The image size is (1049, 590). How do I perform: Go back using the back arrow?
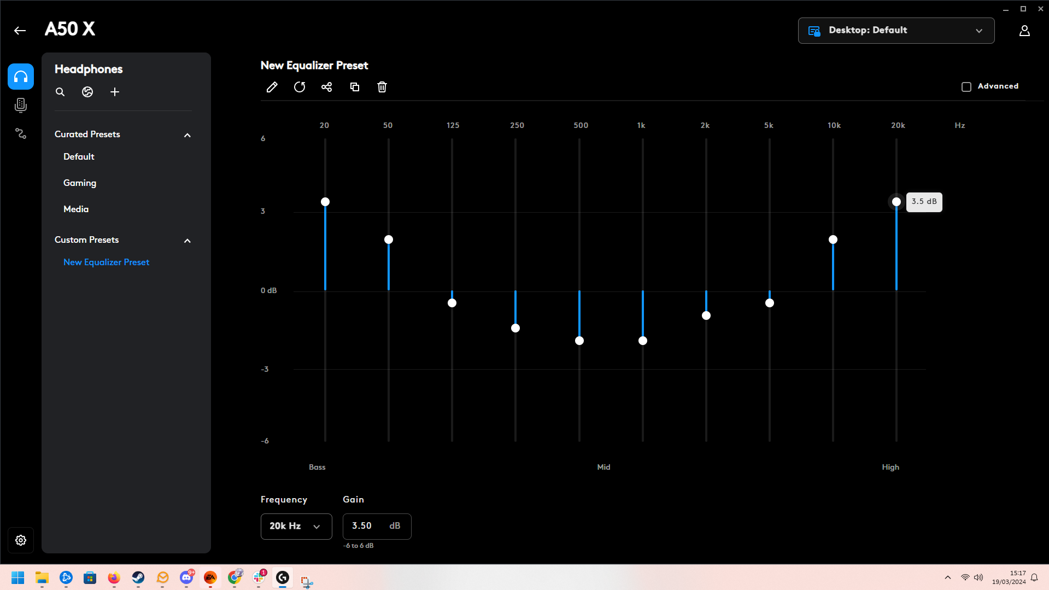(x=20, y=31)
